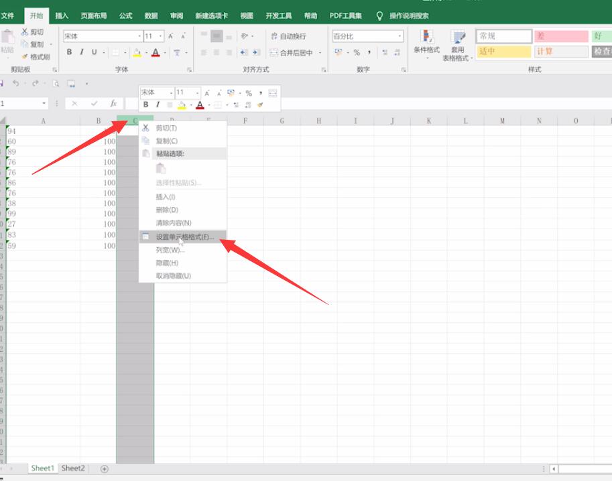Viewport: 612px width, 481px height.
Task: Click the percent icon in the mini toolbar
Action: click(249, 93)
